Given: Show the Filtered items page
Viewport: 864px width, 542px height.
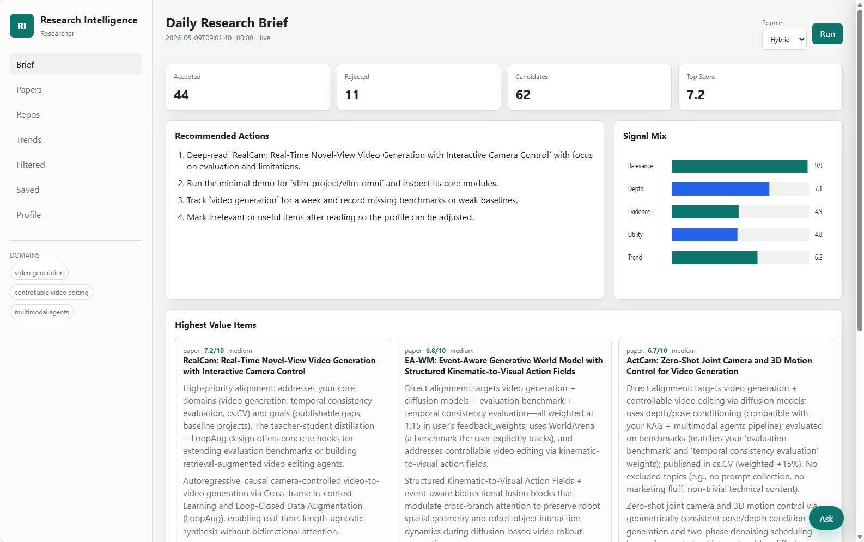Looking at the screenshot, I should (76, 165).
